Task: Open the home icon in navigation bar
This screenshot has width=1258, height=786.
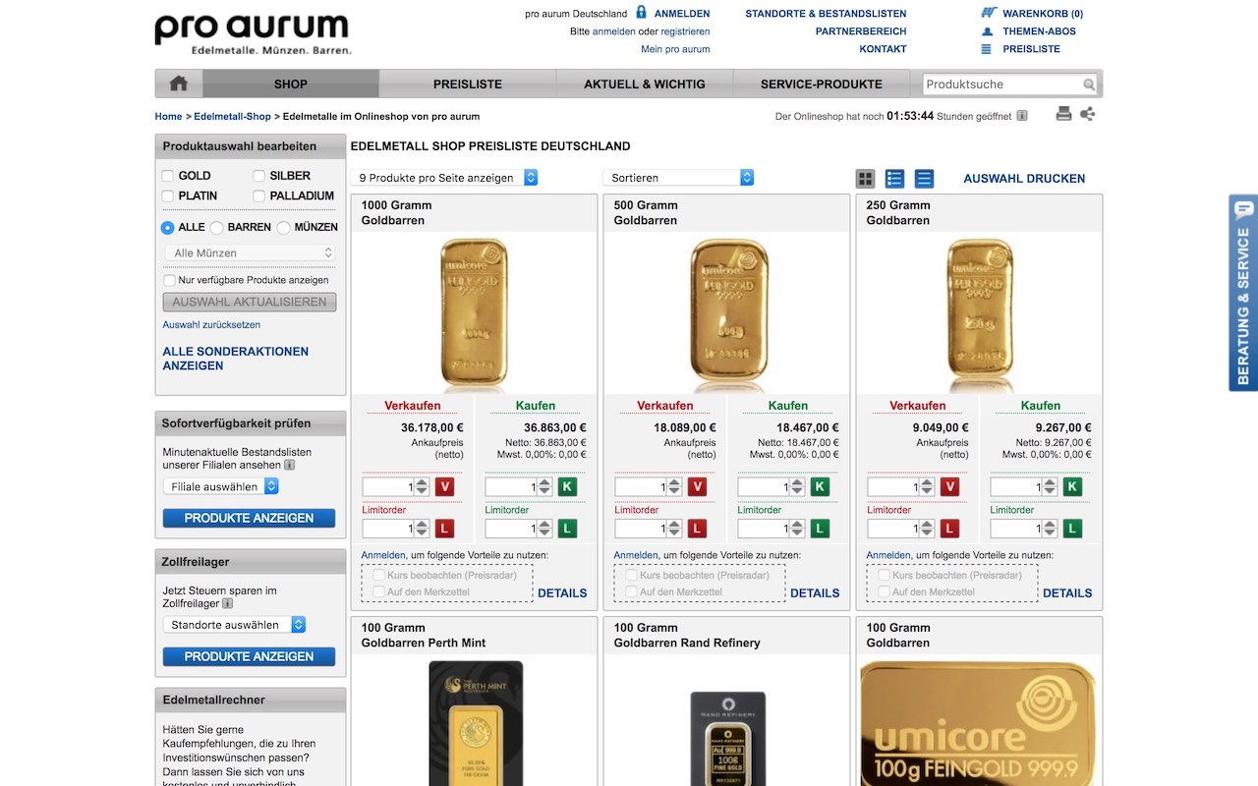Action: click(x=179, y=84)
